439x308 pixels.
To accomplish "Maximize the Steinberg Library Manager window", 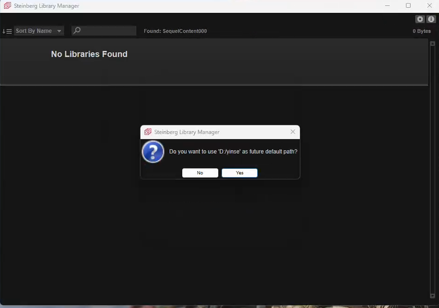I will point(408,6).
